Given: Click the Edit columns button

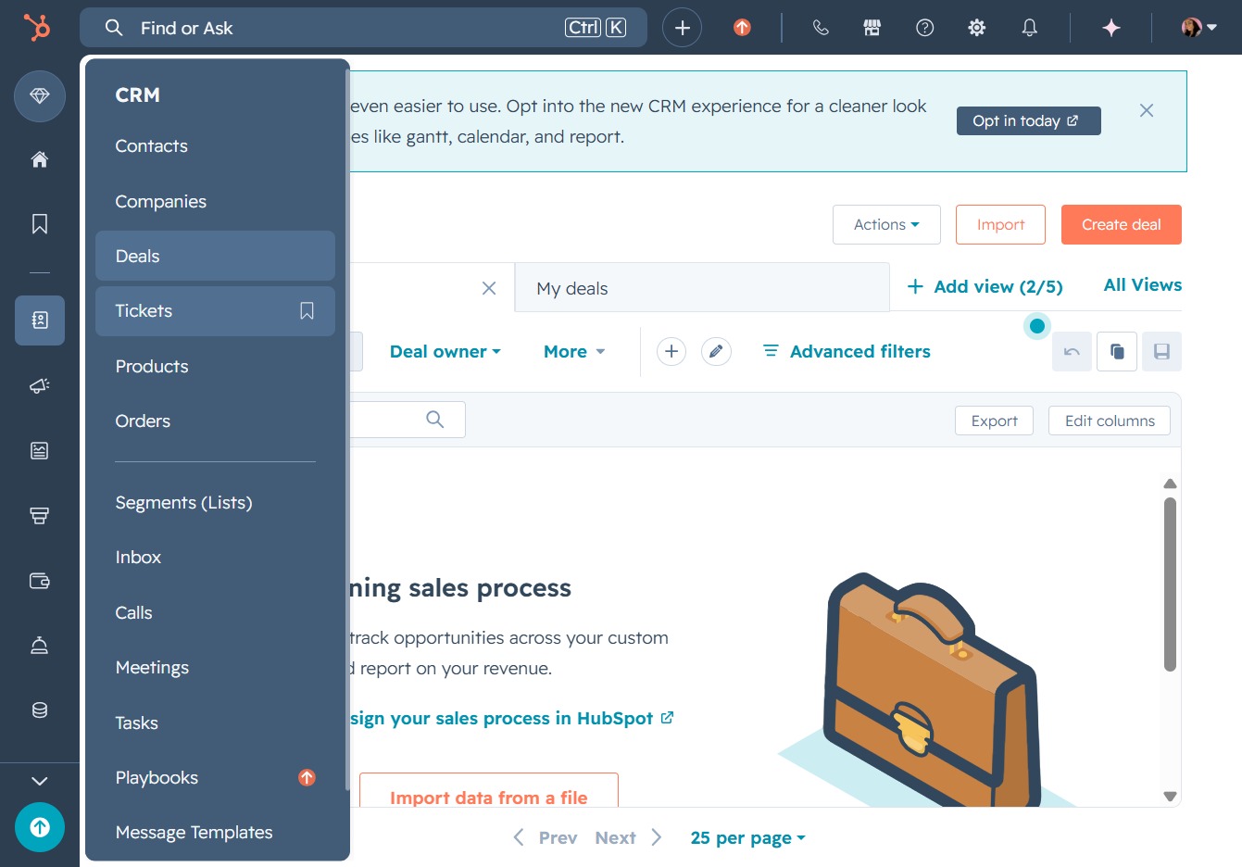Looking at the screenshot, I should coord(1110,421).
